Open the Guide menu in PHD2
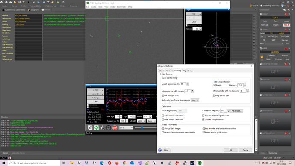Screen dimensions: 295x166 coord(94,7)
